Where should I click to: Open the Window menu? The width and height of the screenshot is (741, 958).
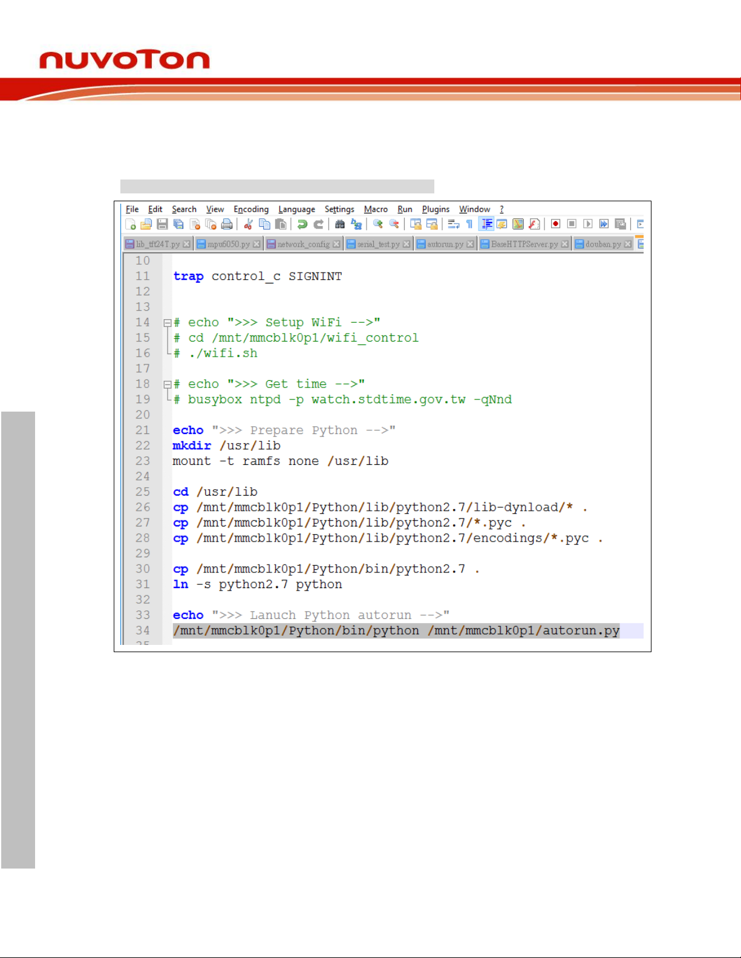(474, 209)
